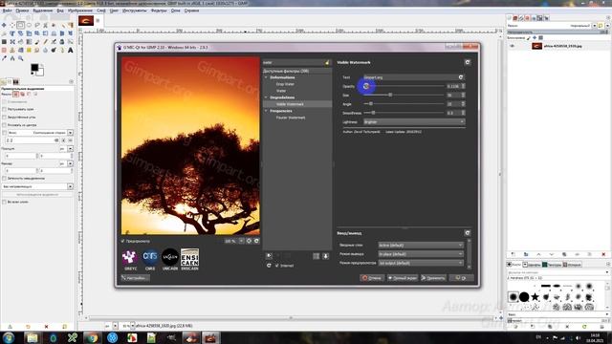Click 'Автосокращение выделения' button
Screen dimensions: 612x344
pyautogui.click(x=37, y=194)
